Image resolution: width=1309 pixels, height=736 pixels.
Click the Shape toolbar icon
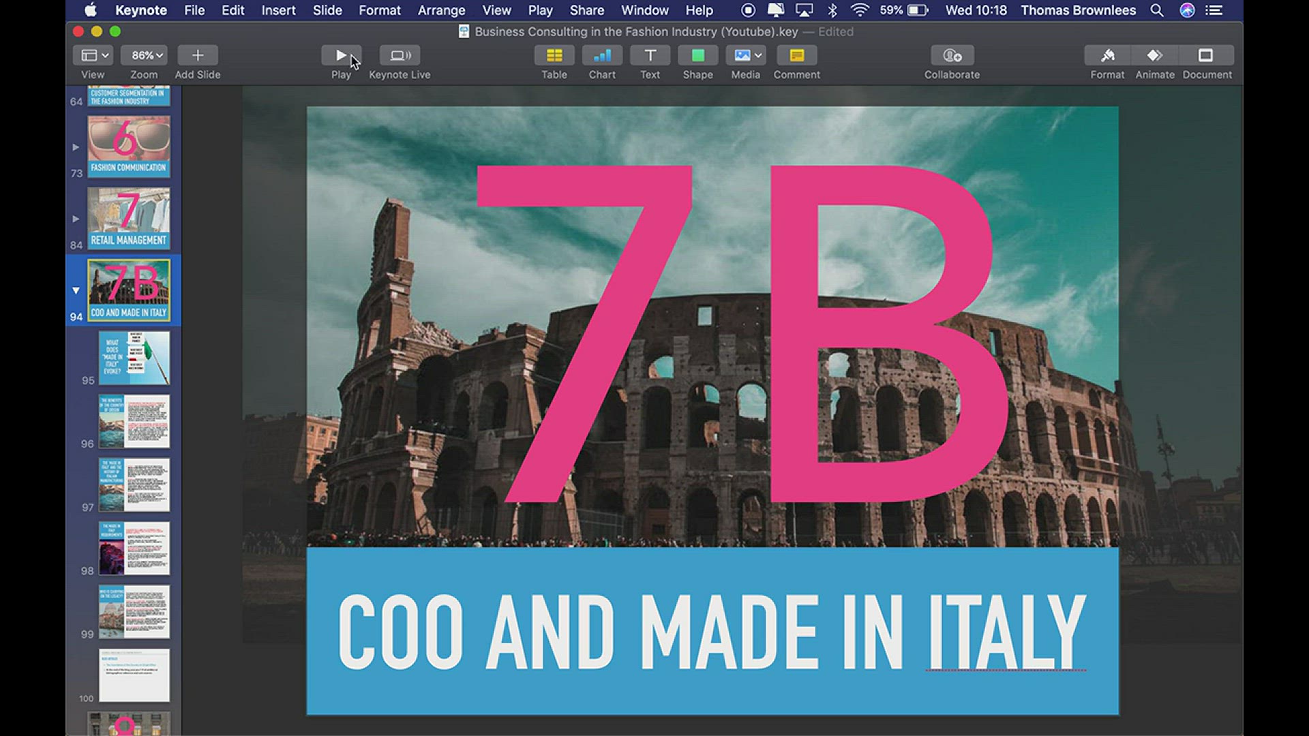(697, 55)
